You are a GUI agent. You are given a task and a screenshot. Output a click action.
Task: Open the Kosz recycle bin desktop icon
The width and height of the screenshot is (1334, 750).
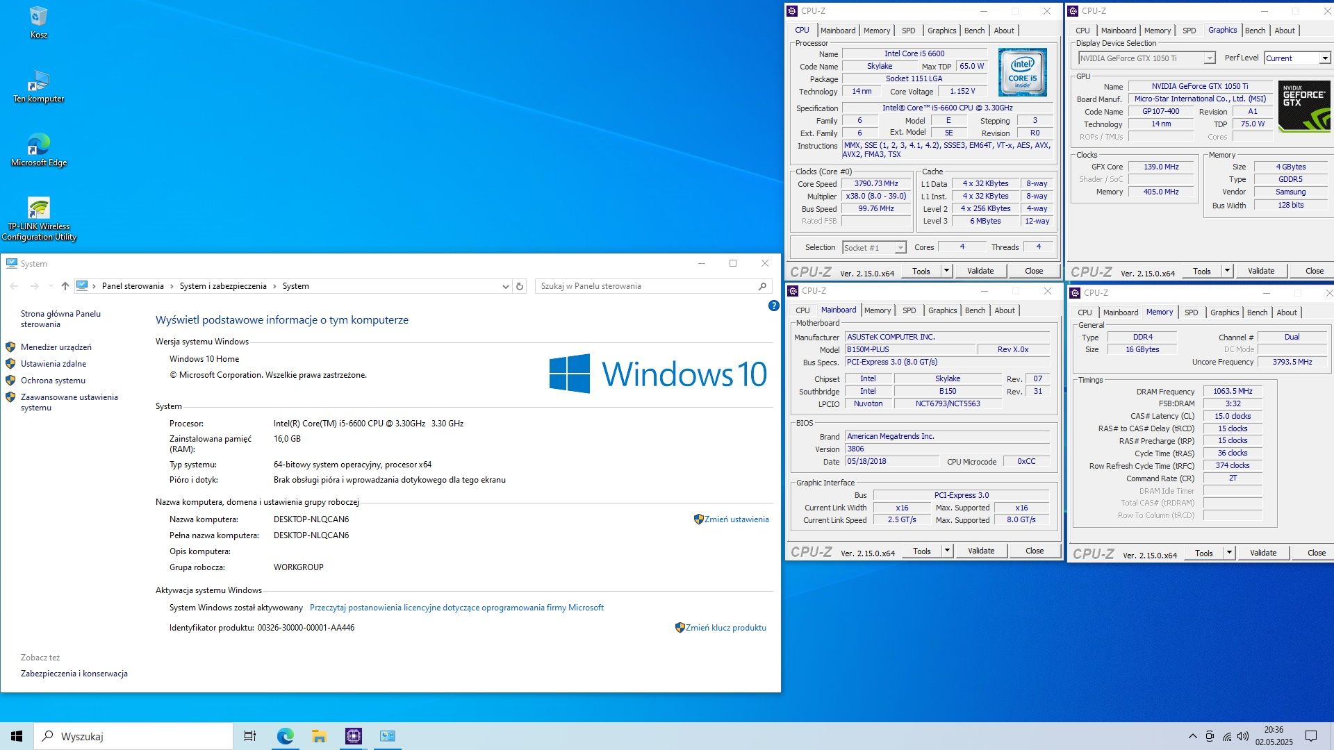click(x=39, y=22)
